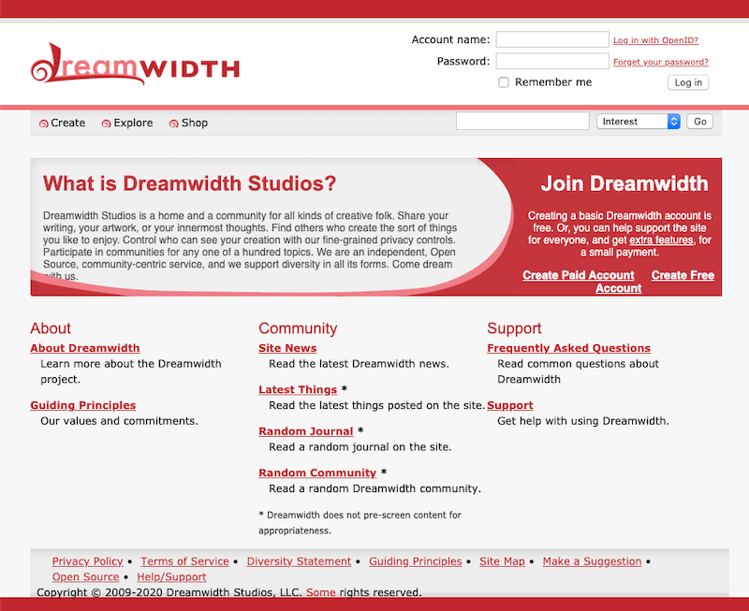Open the Explore menu

(133, 123)
